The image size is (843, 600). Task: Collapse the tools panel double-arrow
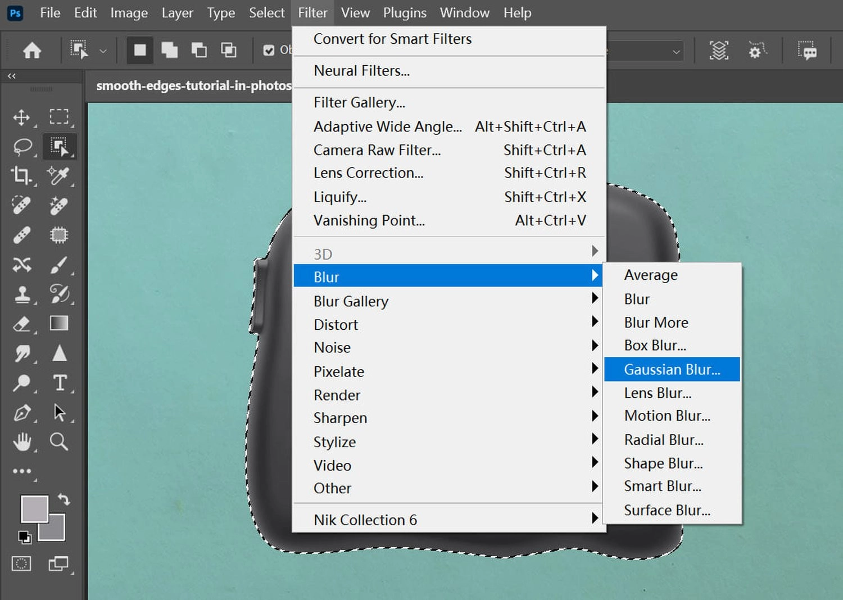(11, 76)
